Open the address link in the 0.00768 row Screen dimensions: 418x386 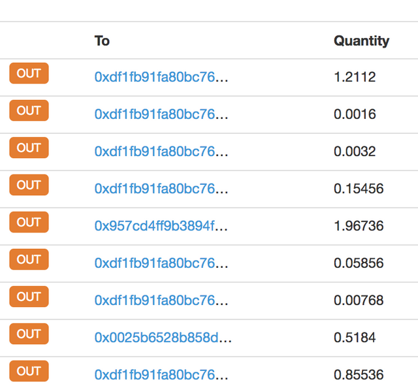click(x=161, y=300)
